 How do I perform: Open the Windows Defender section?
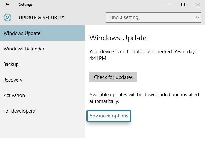(24, 49)
